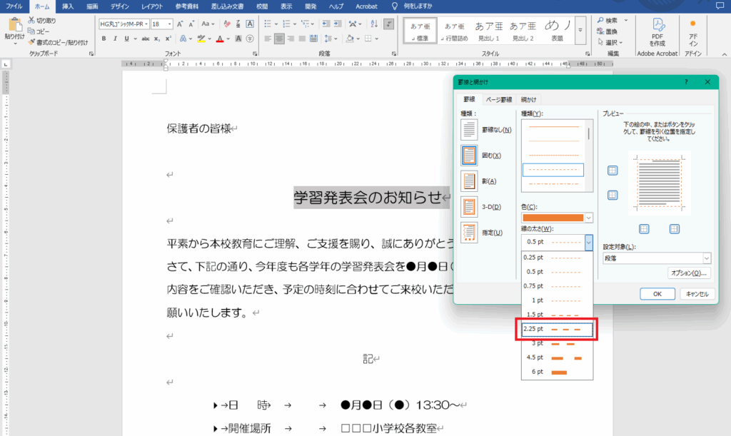Click Create PDF Acrobat icon
731x436 pixels.
(x=657, y=25)
